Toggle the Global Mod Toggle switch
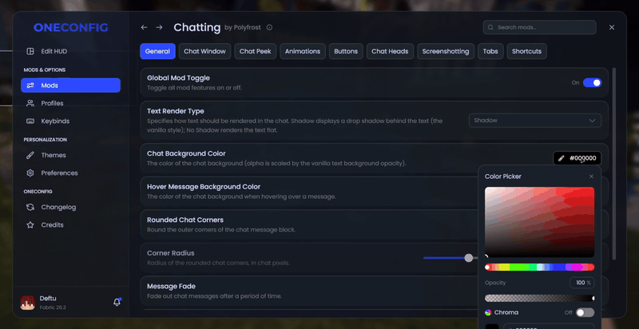Screen dimensions: 639x329 [592, 83]
